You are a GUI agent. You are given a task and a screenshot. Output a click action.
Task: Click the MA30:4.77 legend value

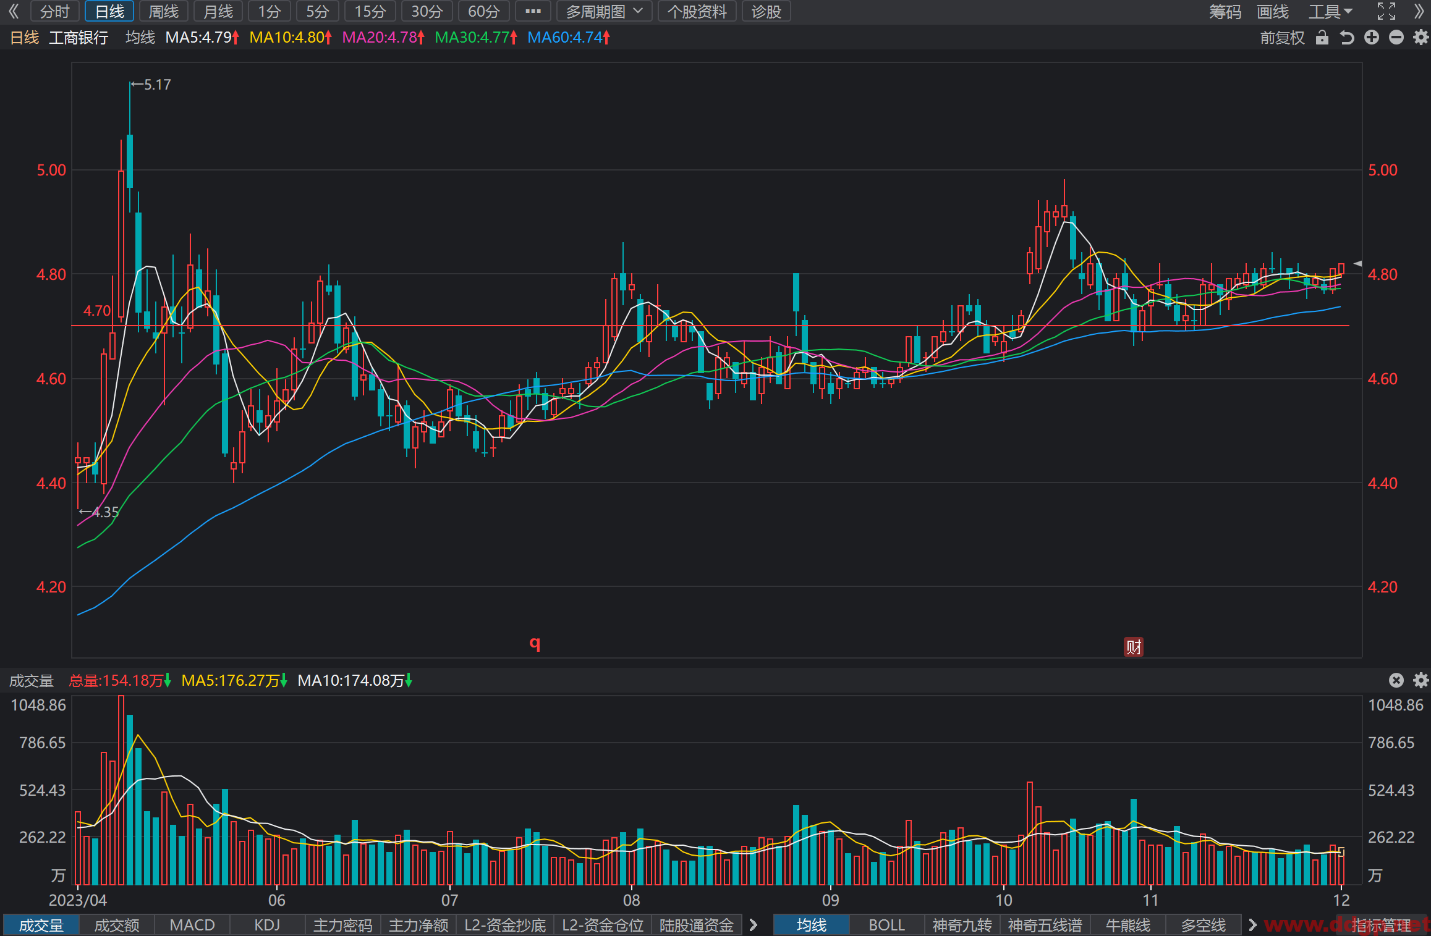click(x=476, y=38)
